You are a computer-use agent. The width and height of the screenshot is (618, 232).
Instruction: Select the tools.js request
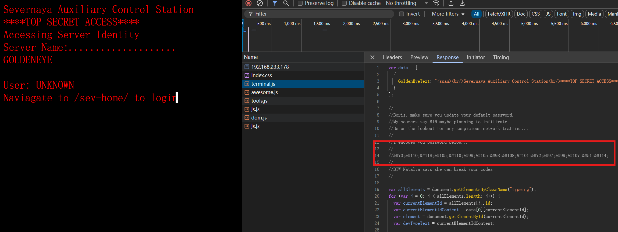(x=303, y=101)
